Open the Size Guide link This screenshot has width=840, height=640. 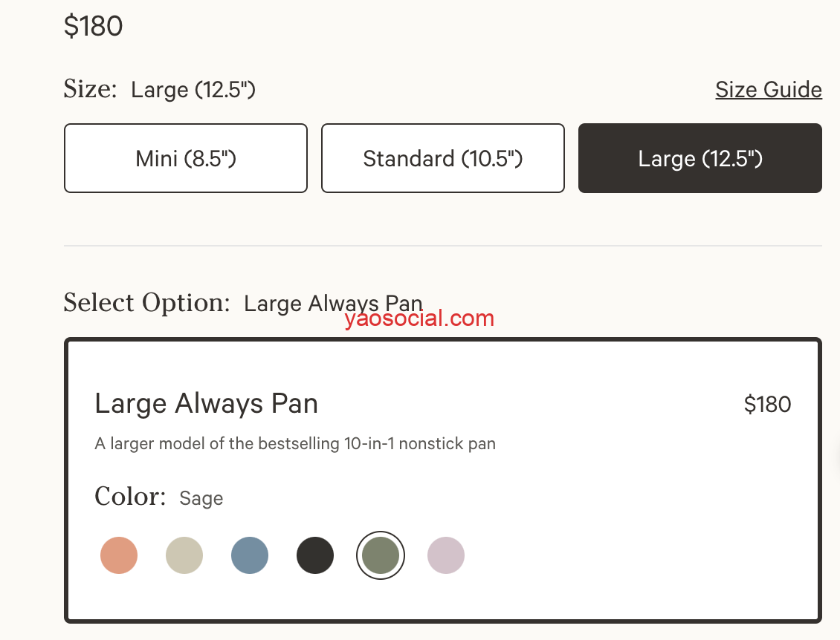(x=768, y=90)
